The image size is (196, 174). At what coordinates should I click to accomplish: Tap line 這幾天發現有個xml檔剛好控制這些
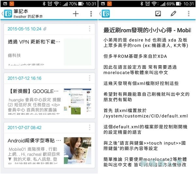tap(141, 83)
